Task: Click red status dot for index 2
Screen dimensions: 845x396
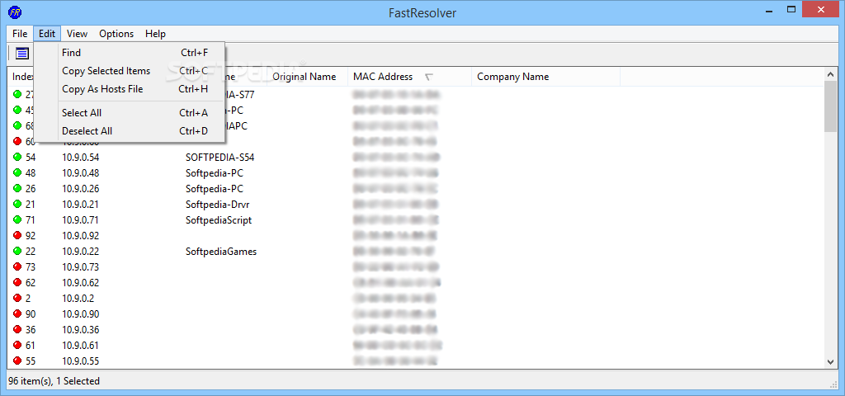Action: pos(17,298)
